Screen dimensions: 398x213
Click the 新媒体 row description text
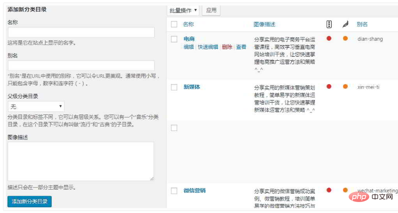point(285,99)
